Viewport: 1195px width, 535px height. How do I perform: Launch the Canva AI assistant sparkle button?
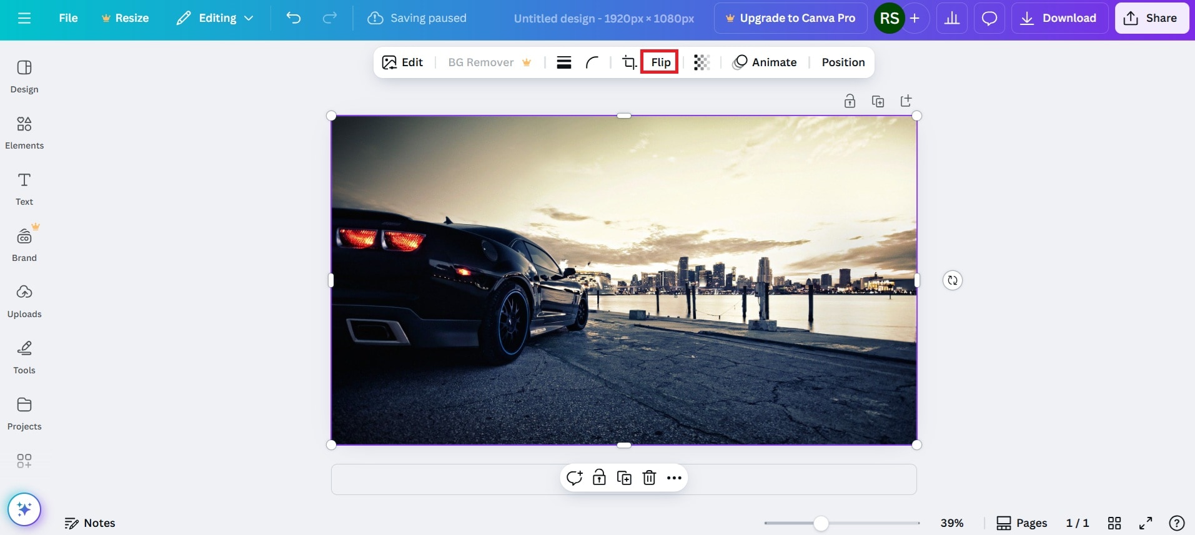click(x=24, y=509)
